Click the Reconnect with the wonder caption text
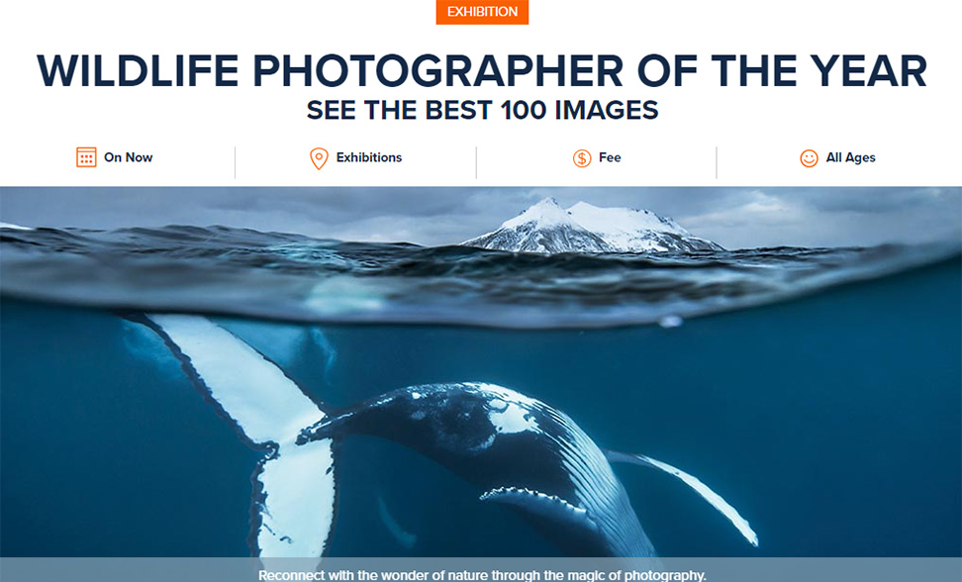 482,575
